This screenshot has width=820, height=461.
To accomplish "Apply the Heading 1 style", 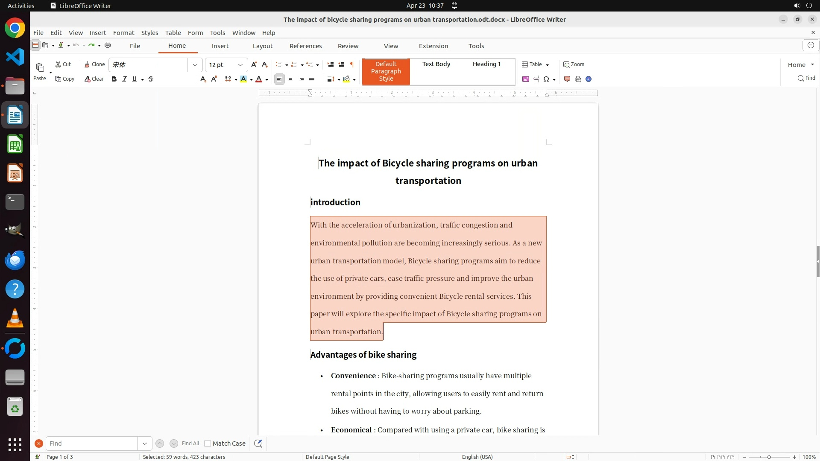I will [486, 64].
